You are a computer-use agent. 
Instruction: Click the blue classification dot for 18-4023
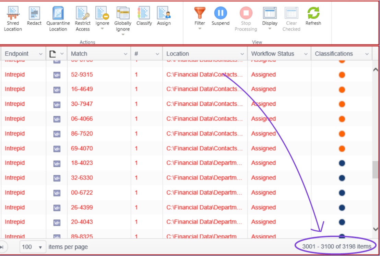coord(342,163)
